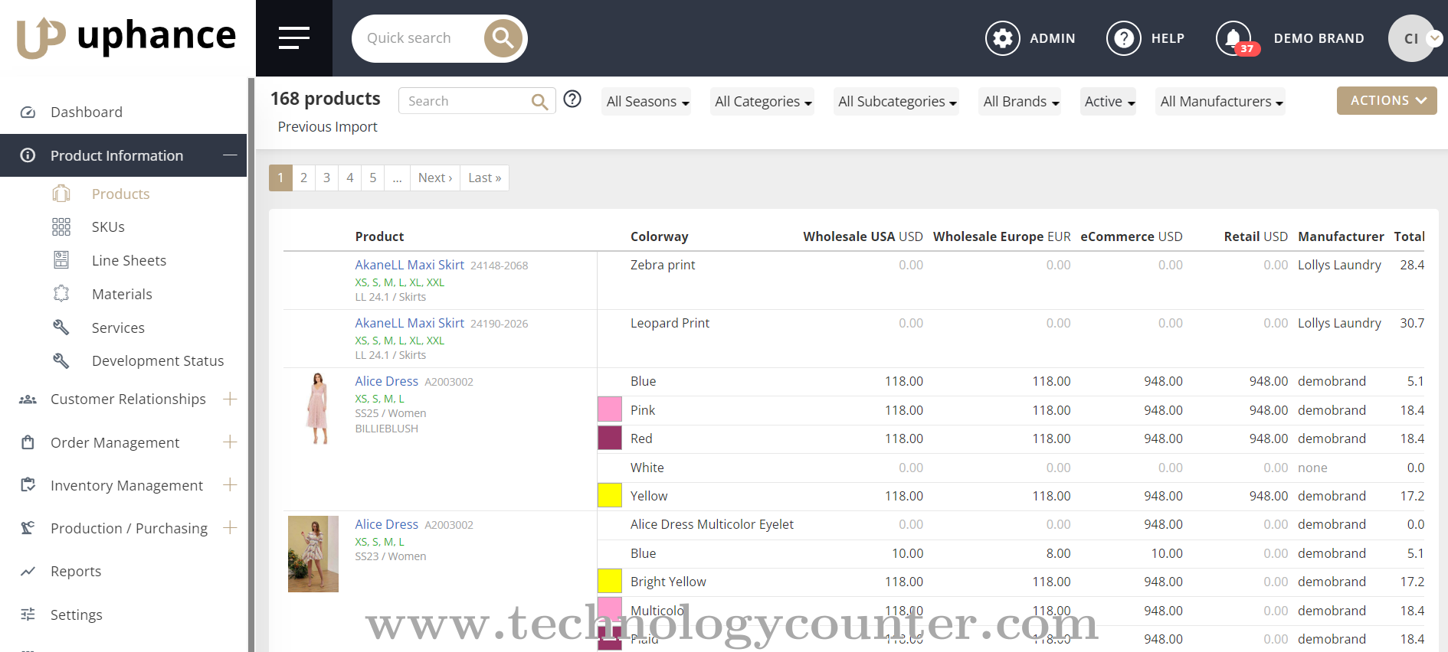Click the Products garment icon
This screenshot has height=652, width=1448.
(61, 194)
